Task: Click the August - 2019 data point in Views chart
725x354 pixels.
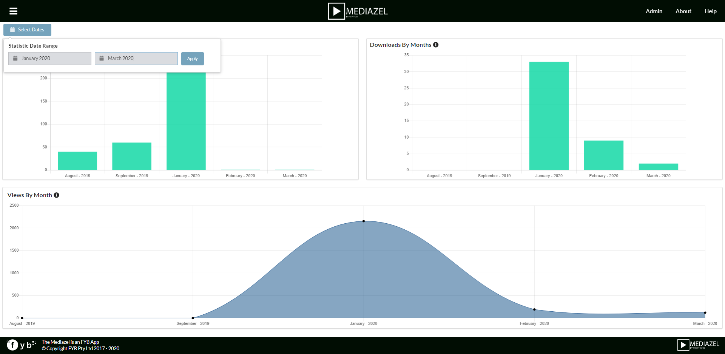Action: 22,318
